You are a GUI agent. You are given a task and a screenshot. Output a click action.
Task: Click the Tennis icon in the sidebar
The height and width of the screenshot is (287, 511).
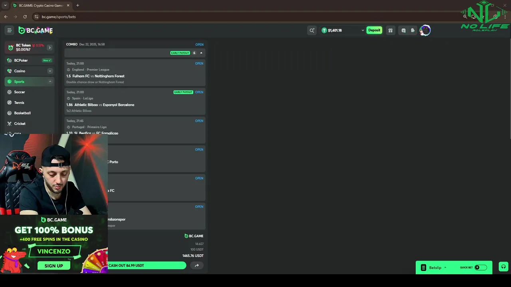click(10, 102)
